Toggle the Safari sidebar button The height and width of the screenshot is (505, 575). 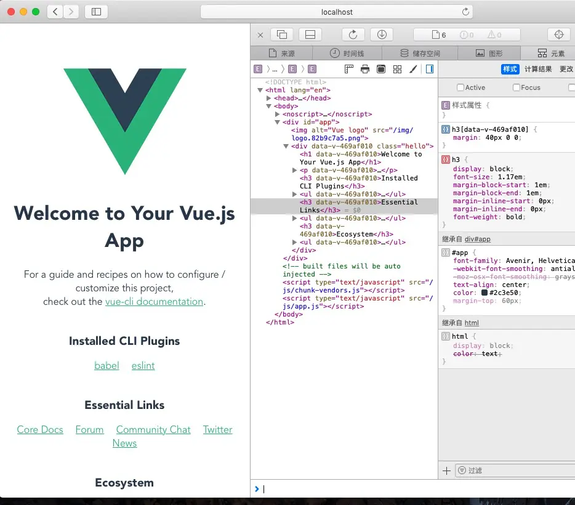pos(96,12)
